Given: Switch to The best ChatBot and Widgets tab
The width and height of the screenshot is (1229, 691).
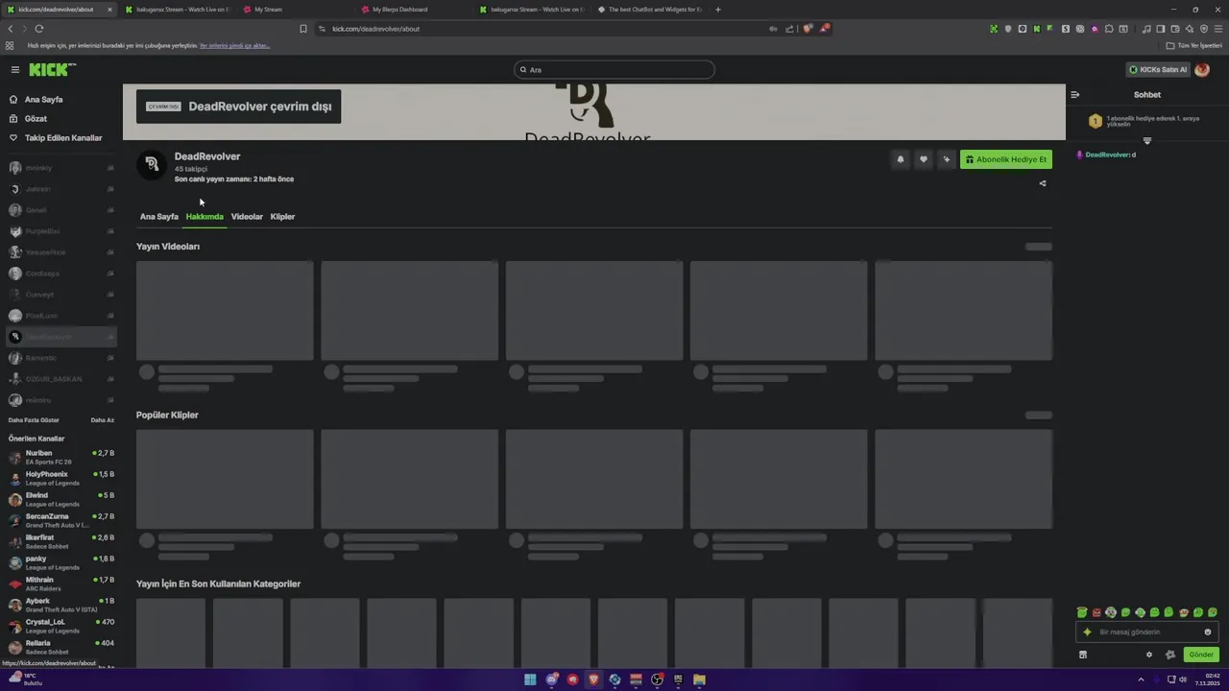Looking at the screenshot, I should click(x=649, y=10).
